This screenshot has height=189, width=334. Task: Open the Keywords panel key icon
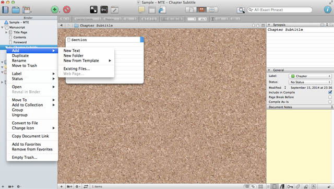(104, 9)
